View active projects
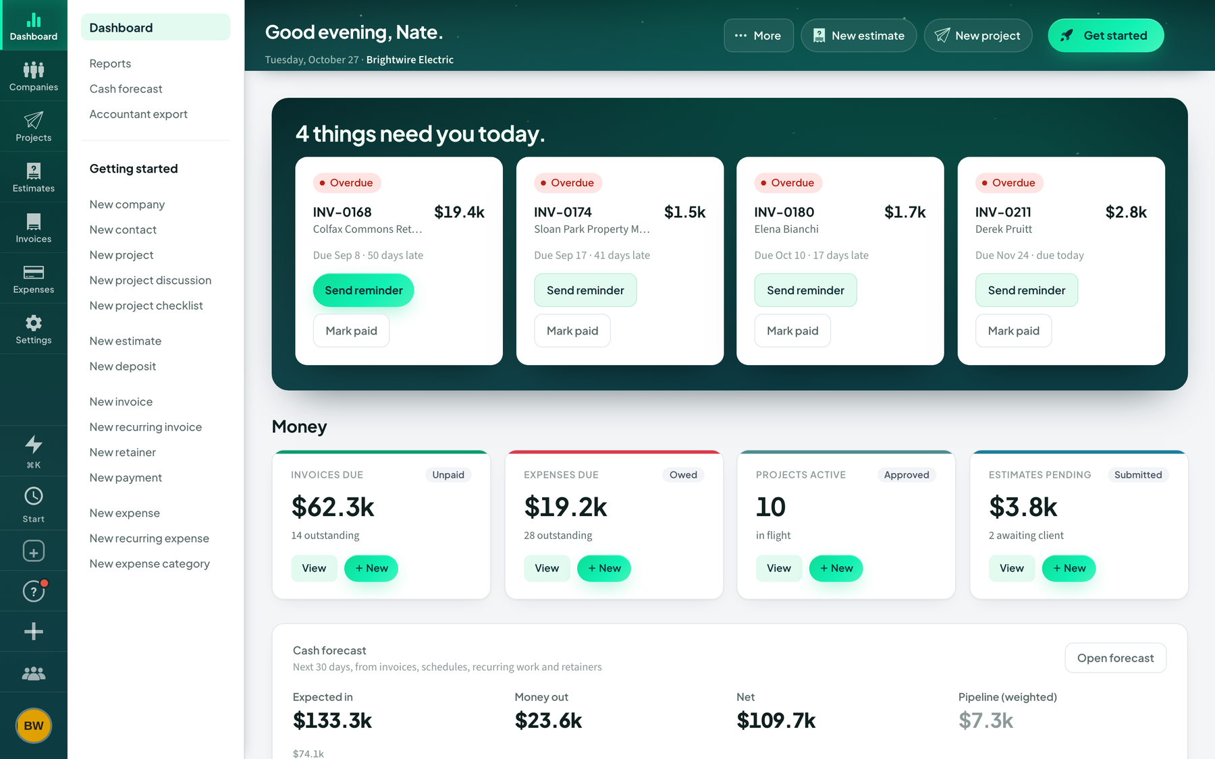Image resolution: width=1215 pixels, height=759 pixels. pos(779,568)
